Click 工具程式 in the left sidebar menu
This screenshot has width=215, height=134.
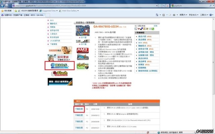coord(53,34)
